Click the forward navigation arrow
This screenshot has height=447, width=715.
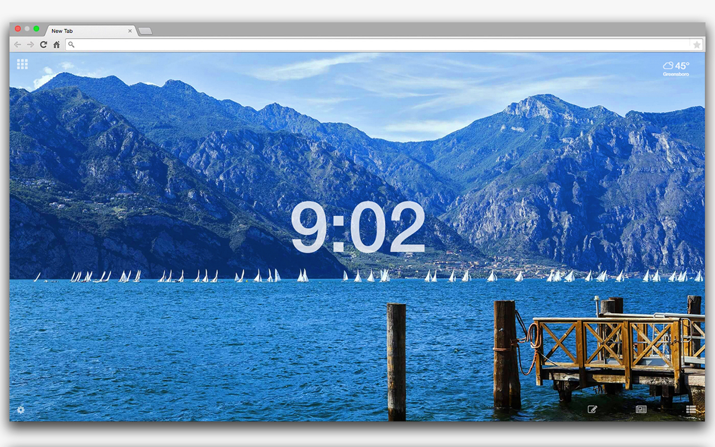pos(30,44)
